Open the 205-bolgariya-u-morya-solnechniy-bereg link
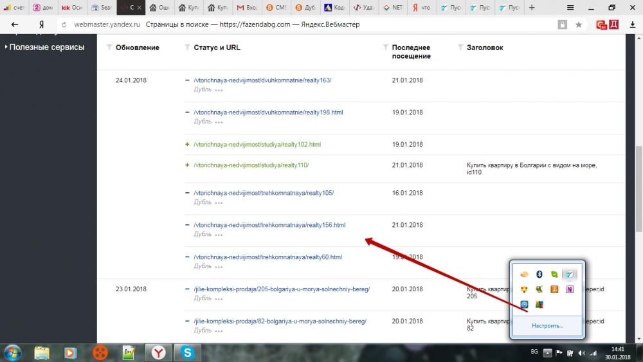 tap(281, 289)
